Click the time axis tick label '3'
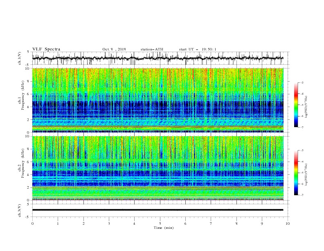Image resolution: width=324 pixels, height=251 pixels. (109, 224)
